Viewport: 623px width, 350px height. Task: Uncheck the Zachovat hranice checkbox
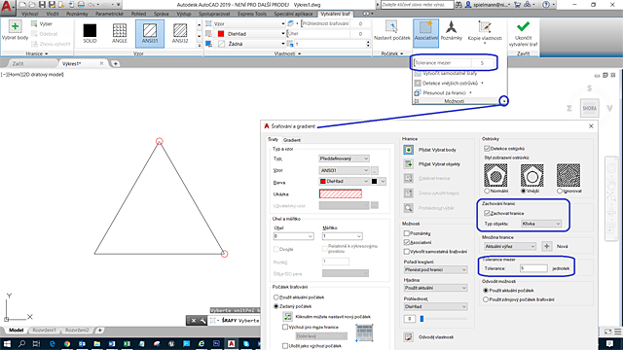click(487, 213)
